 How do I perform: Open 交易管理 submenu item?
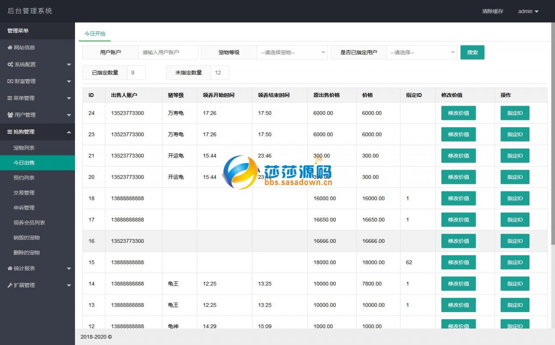(x=37, y=193)
